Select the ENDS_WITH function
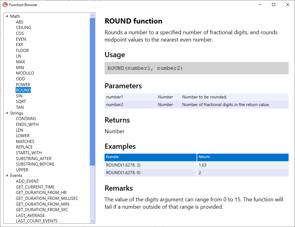Screen dimensions: 295x227 27,124
